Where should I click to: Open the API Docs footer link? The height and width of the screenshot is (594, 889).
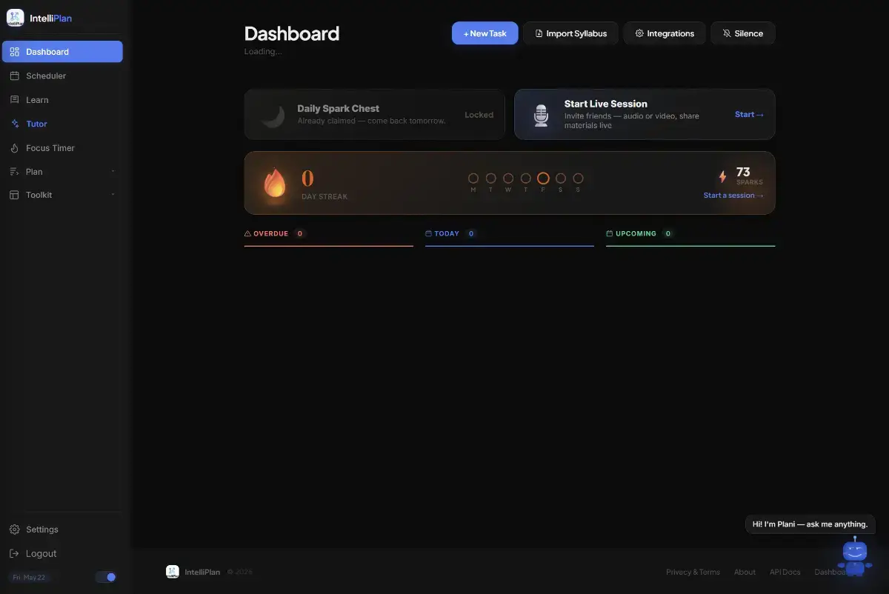click(x=785, y=572)
